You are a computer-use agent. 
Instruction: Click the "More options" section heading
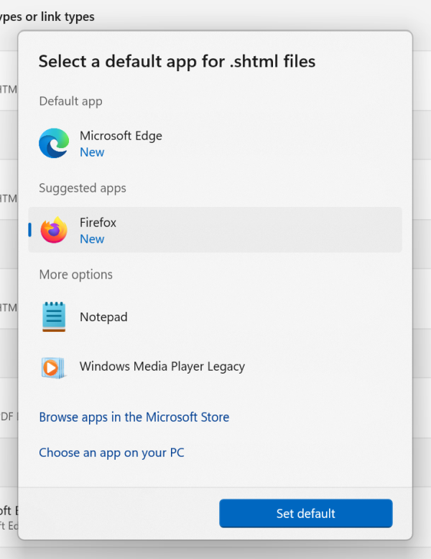coord(75,274)
